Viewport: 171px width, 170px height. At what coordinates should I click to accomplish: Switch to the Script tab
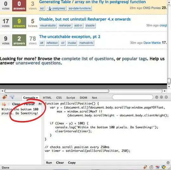coord(71,98)
